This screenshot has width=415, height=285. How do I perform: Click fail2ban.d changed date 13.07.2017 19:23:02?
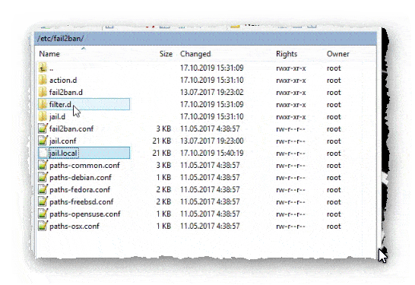[212, 92]
